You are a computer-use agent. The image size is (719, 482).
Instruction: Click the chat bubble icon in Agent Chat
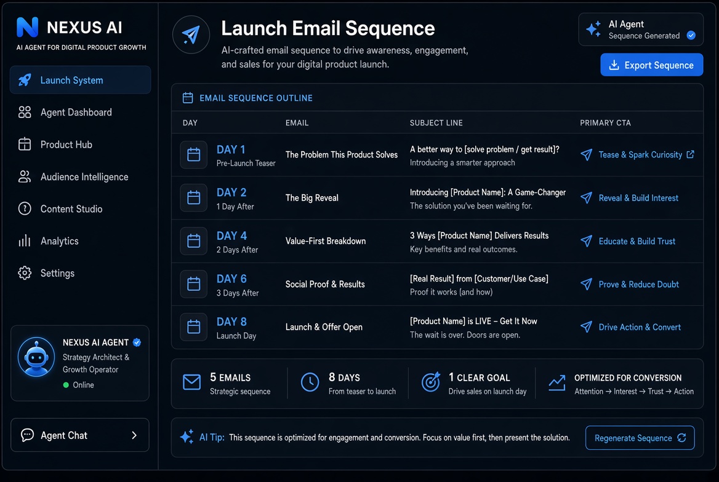click(x=28, y=435)
